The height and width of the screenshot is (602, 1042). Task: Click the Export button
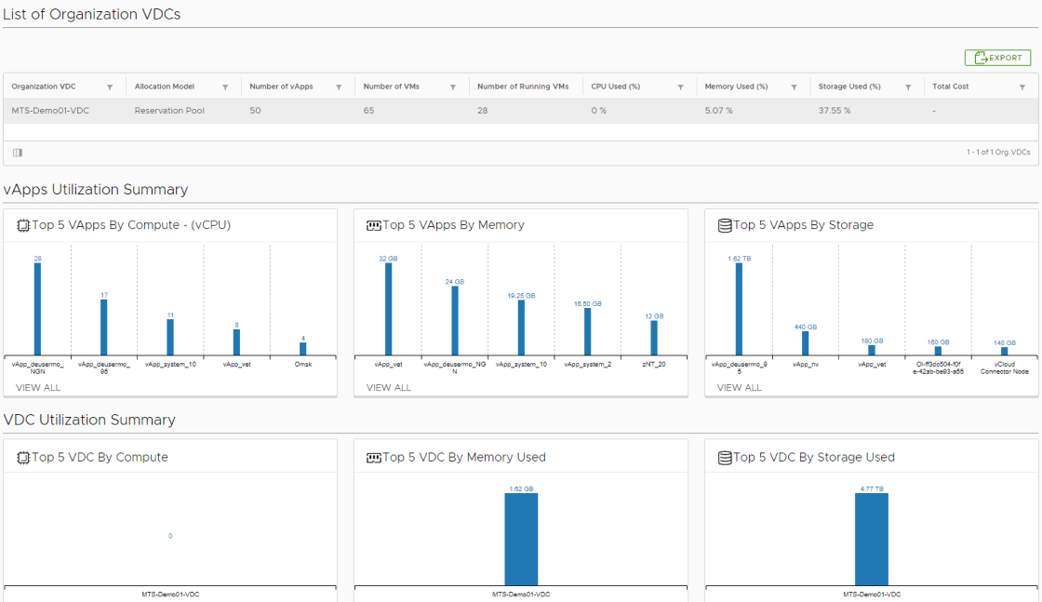(x=997, y=58)
